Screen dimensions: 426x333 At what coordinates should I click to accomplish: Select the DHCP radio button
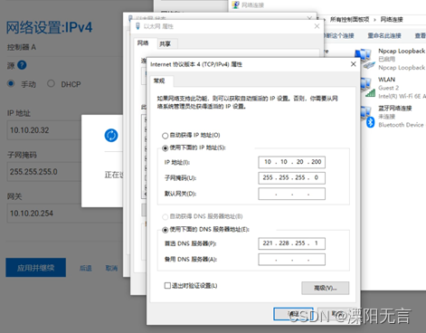[51, 83]
